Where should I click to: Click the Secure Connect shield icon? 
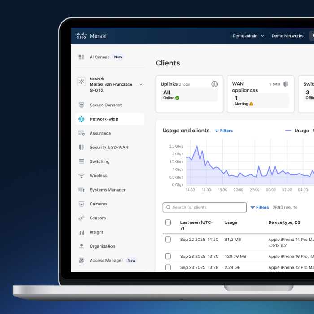click(x=81, y=105)
